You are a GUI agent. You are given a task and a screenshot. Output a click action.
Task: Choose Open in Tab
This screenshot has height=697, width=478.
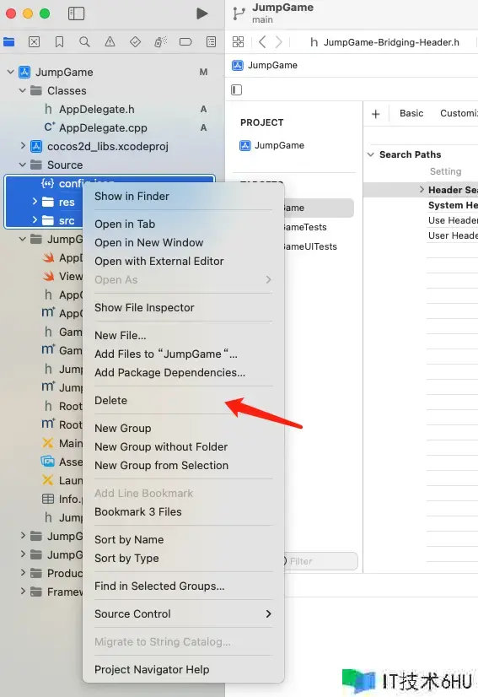tap(125, 224)
